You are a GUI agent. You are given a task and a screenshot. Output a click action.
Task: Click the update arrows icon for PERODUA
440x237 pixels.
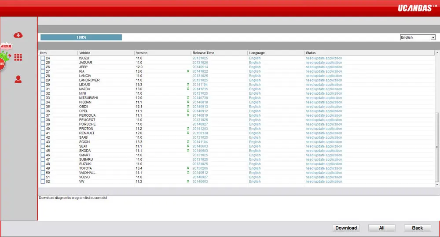[x=188, y=115]
